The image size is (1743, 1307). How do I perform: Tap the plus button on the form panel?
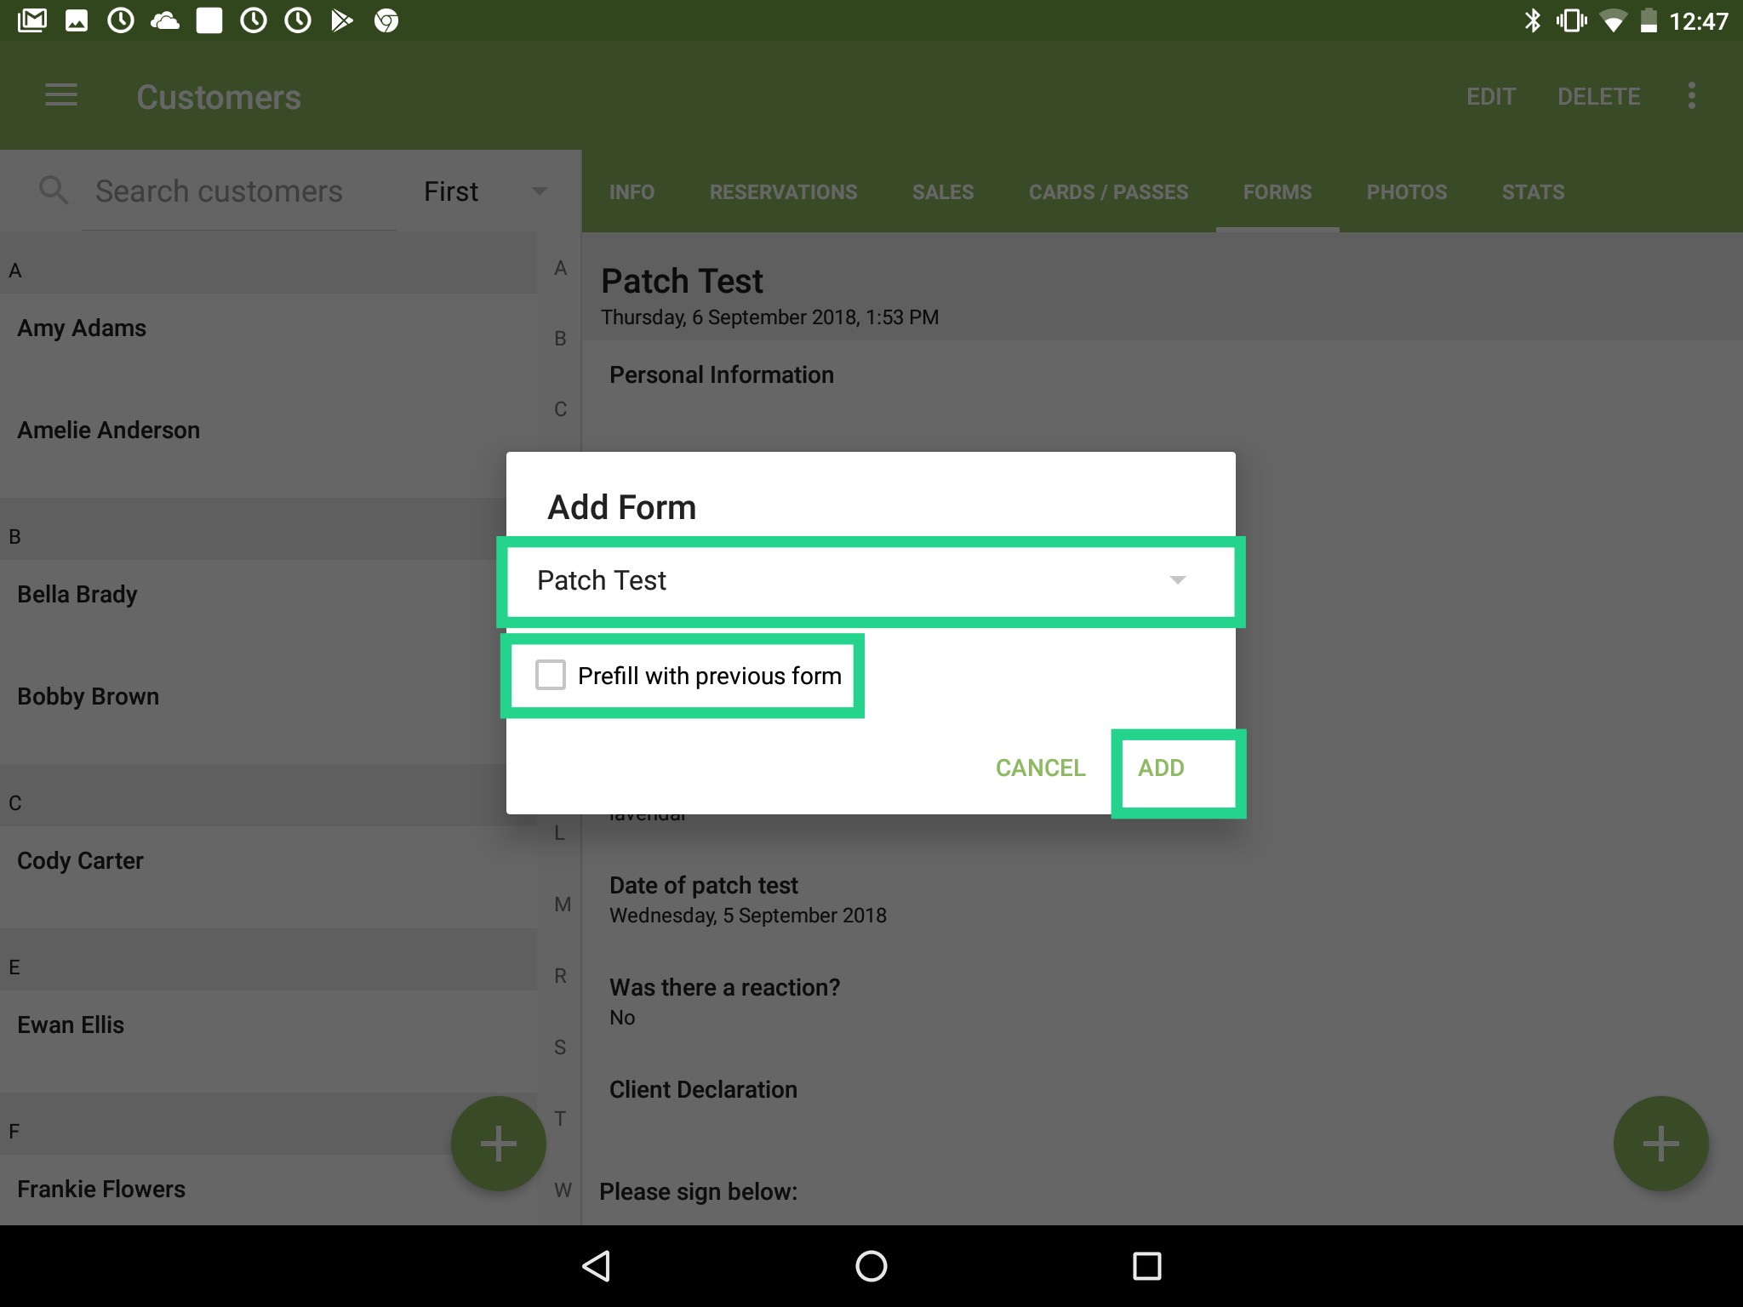click(x=1660, y=1143)
